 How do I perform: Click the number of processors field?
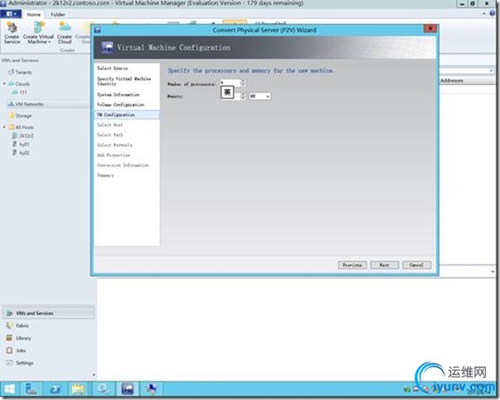229,83
